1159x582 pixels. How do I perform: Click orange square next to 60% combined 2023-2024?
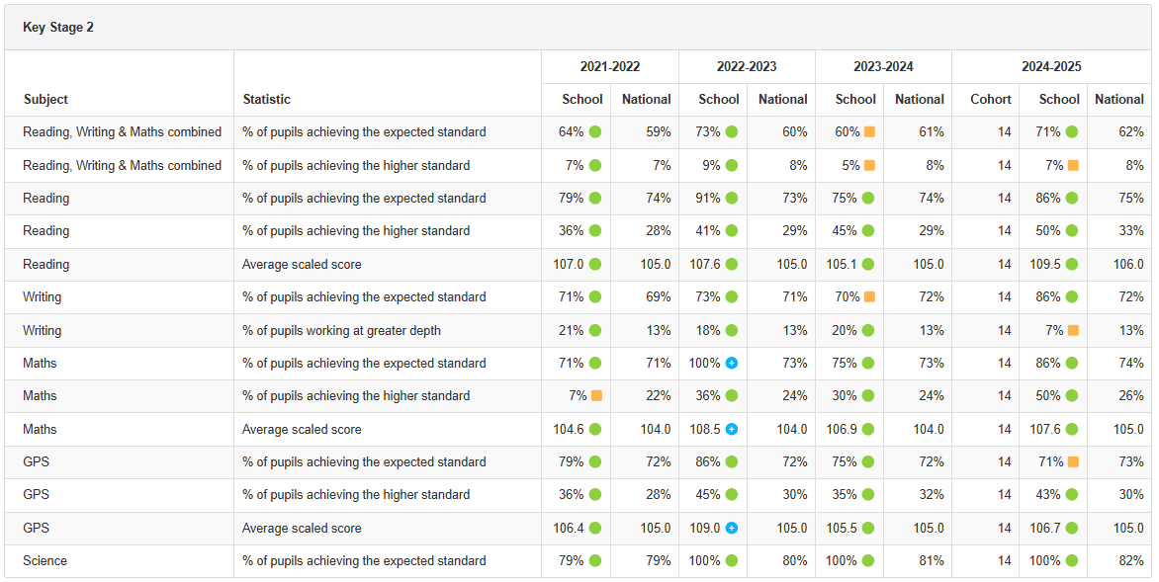869,131
